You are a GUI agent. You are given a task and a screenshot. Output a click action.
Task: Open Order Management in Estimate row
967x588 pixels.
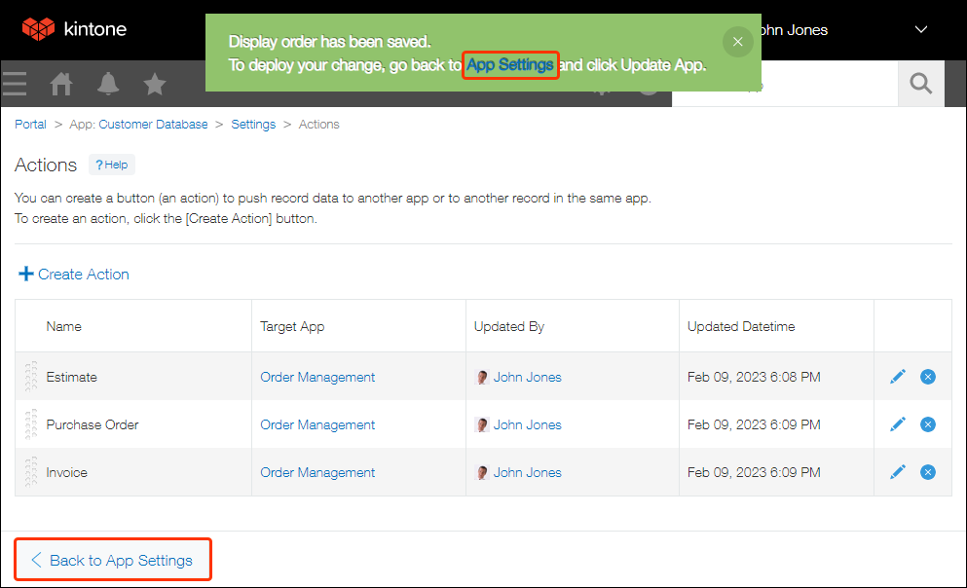(x=317, y=377)
